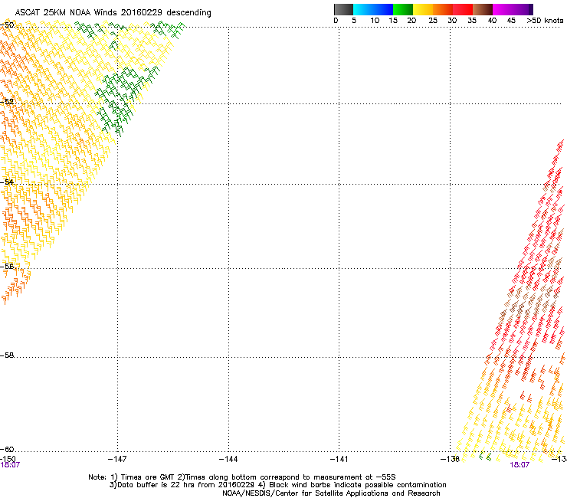Image resolution: width=567 pixels, height=498 pixels.
Task: Click the '-58' latitude label
Action: (x=7, y=355)
